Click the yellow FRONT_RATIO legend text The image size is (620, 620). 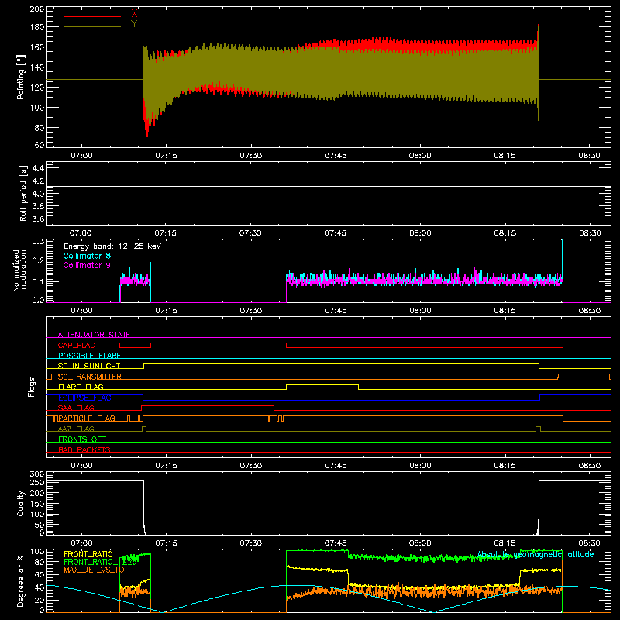(88, 554)
